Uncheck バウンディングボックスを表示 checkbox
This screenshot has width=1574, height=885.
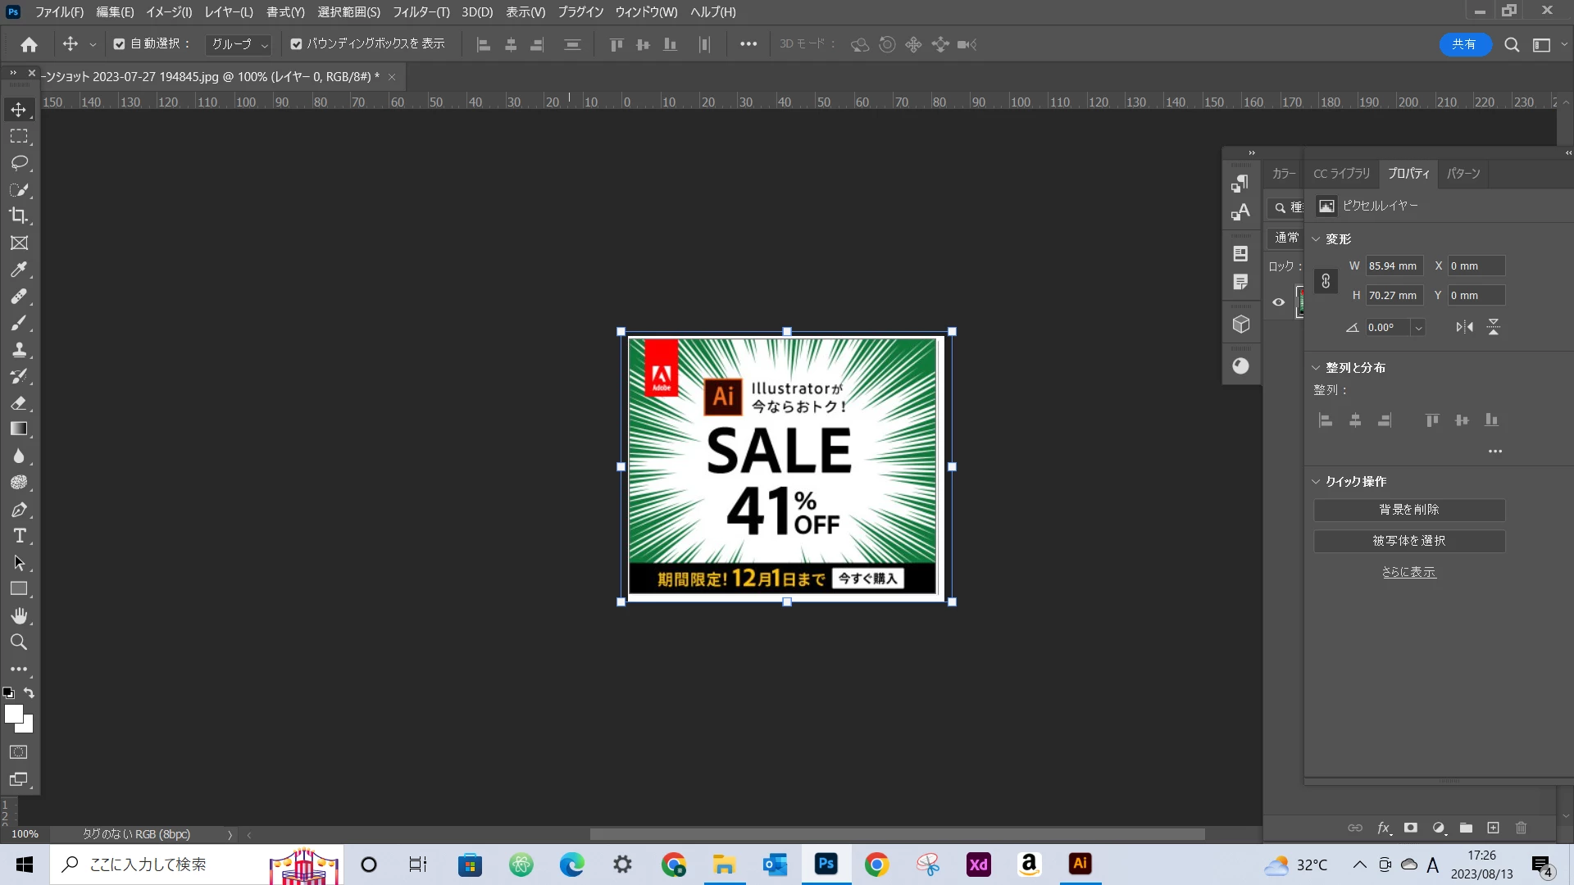pos(297,44)
